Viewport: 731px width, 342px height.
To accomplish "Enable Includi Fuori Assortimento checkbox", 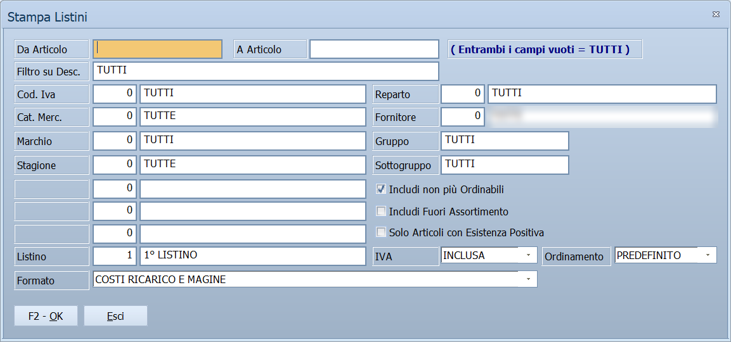I will [382, 212].
